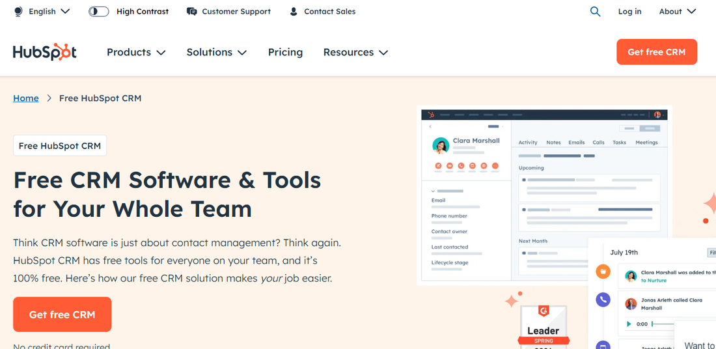Click the HubSpot sprocket icon in mockup header
The width and height of the screenshot is (716, 349).
pyautogui.click(x=431, y=115)
